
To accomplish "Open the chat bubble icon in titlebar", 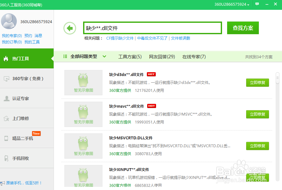I will [x=257, y=4].
